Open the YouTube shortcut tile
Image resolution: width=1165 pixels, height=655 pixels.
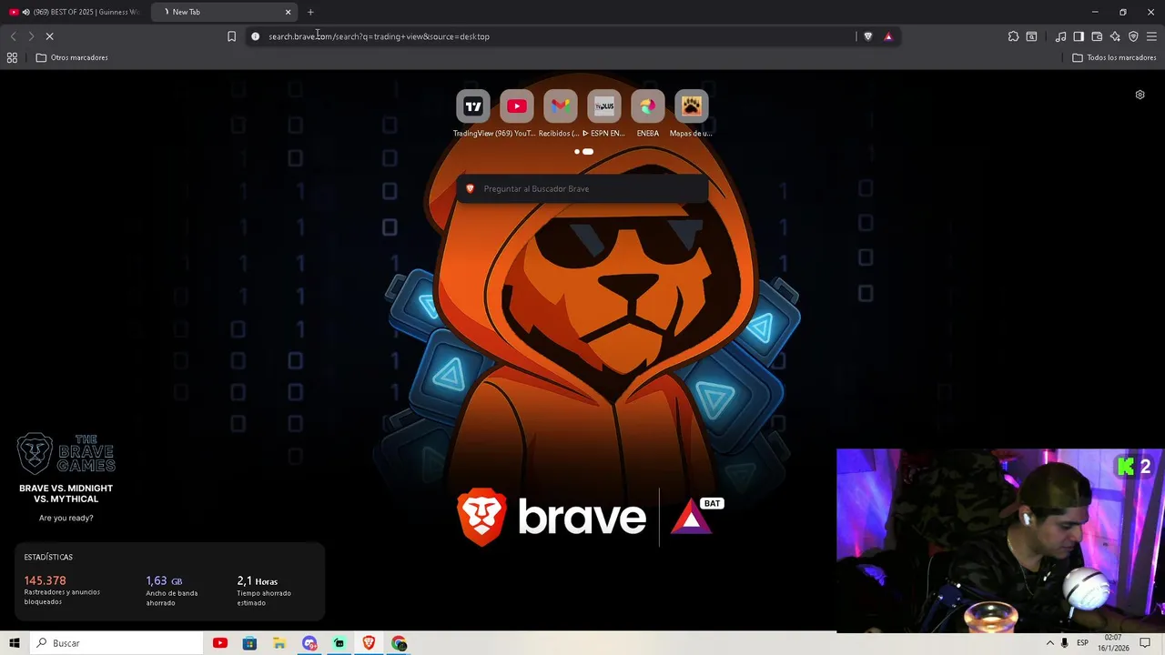point(517,106)
